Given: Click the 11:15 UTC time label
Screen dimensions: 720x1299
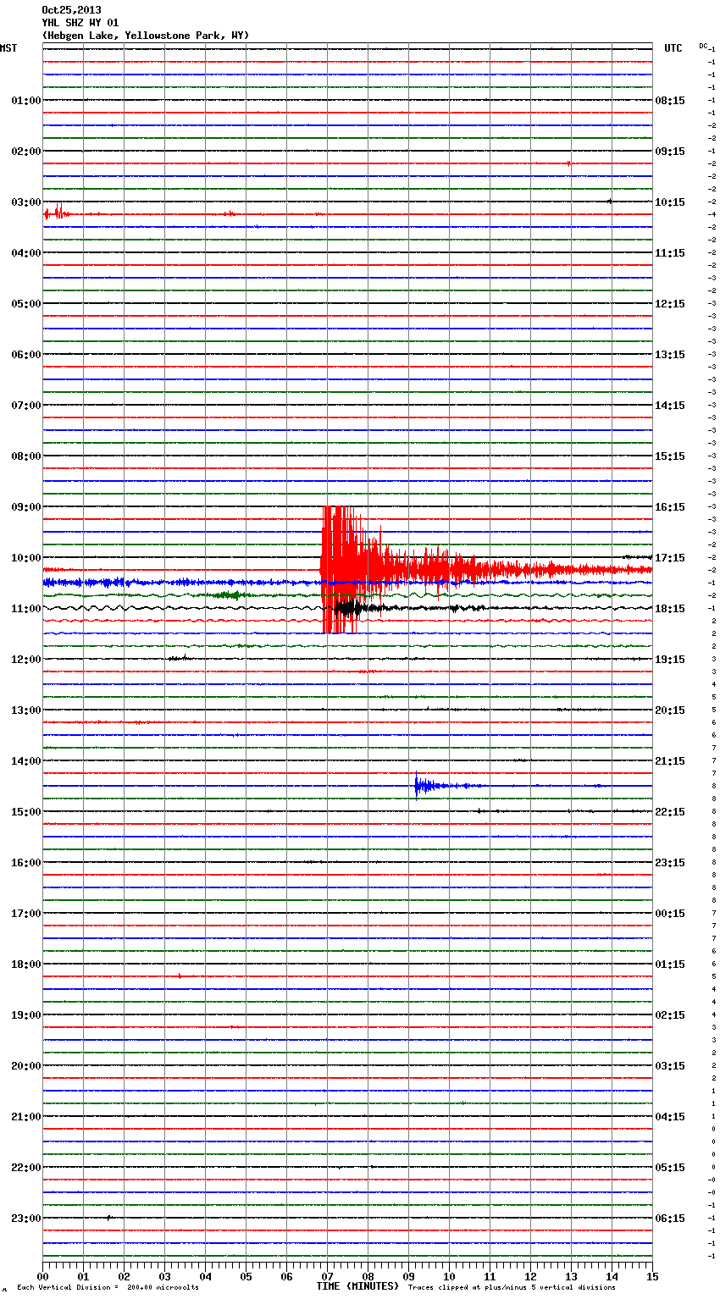Looking at the screenshot, I should pos(670,253).
